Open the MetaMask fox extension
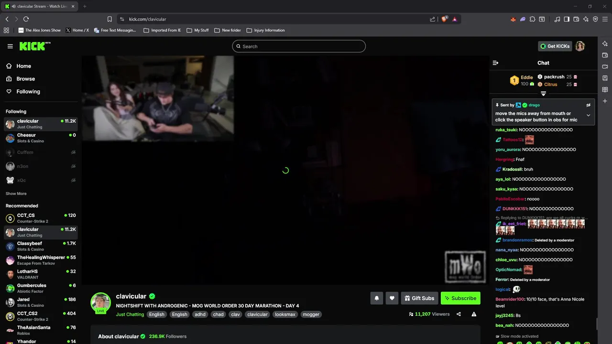This screenshot has width=612, height=344. pos(513,19)
